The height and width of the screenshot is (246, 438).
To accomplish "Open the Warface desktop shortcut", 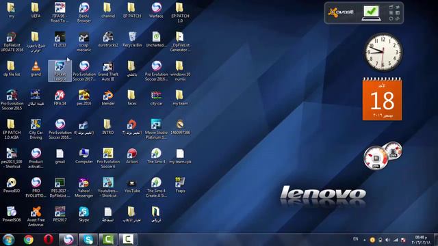I will [x=156, y=10].
